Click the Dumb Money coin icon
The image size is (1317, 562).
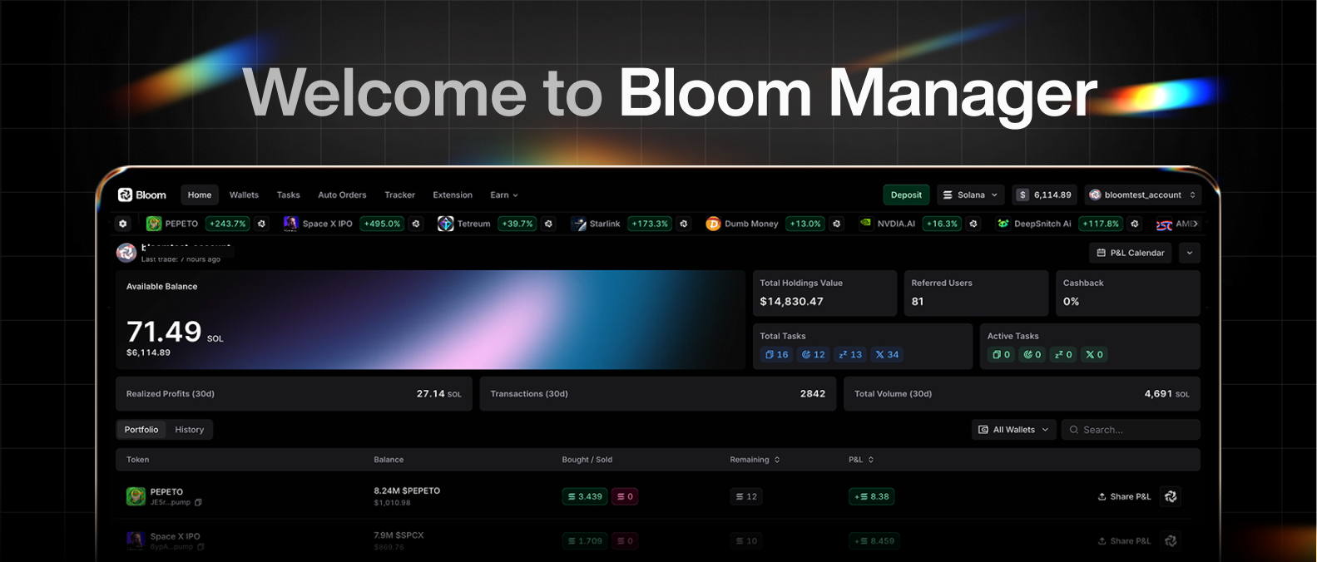click(713, 224)
